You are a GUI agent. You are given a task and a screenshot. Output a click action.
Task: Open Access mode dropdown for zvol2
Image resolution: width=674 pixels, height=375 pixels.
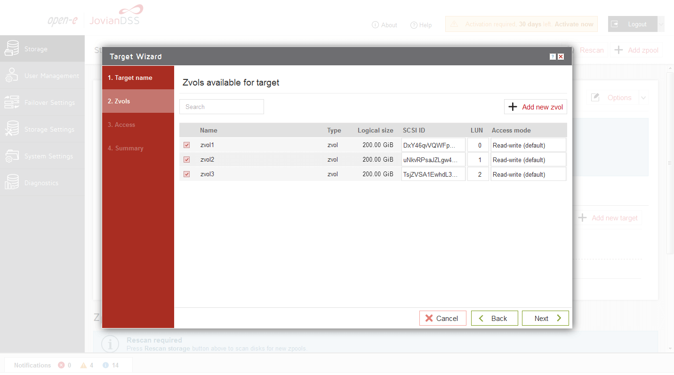pyautogui.click(x=528, y=160)
